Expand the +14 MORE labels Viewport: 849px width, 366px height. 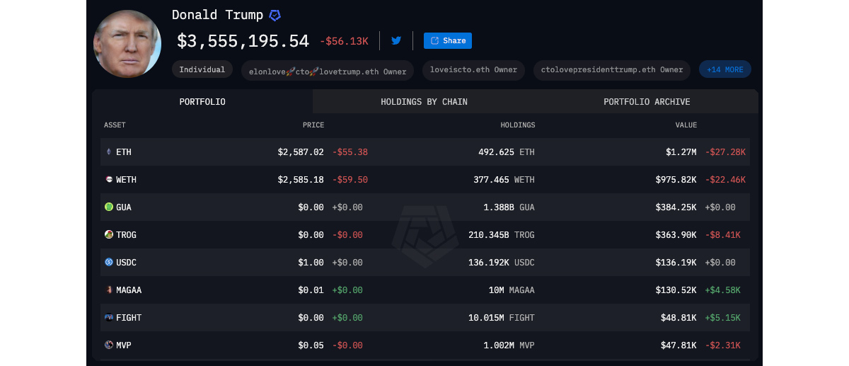(x=725, y=69)
